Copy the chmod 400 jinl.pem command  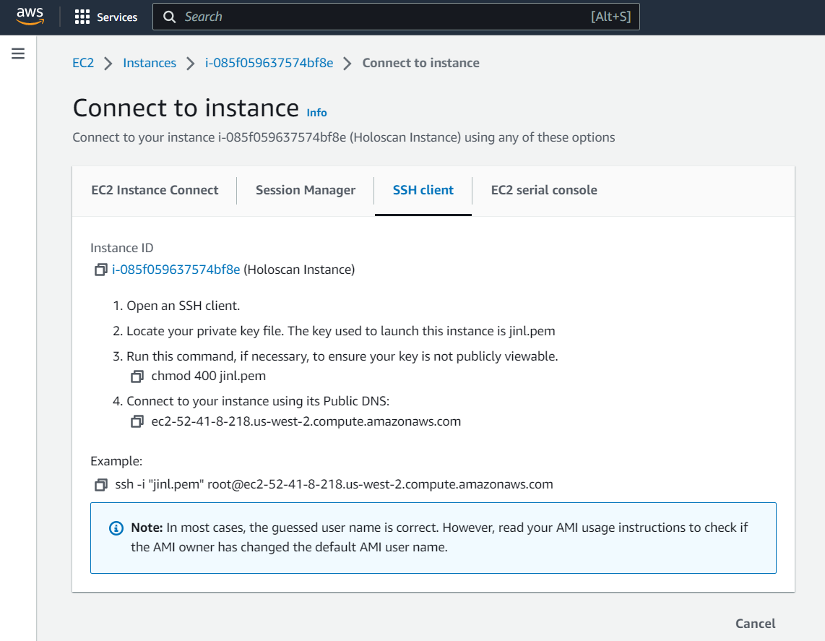(x=137, y=377)
